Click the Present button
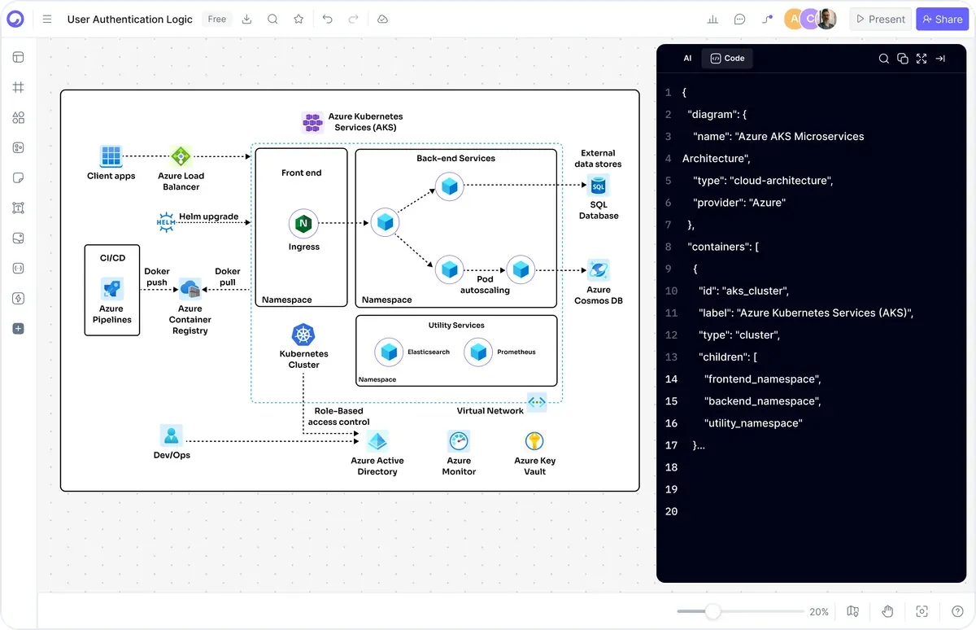976x630 pixels. click(880, 20)
